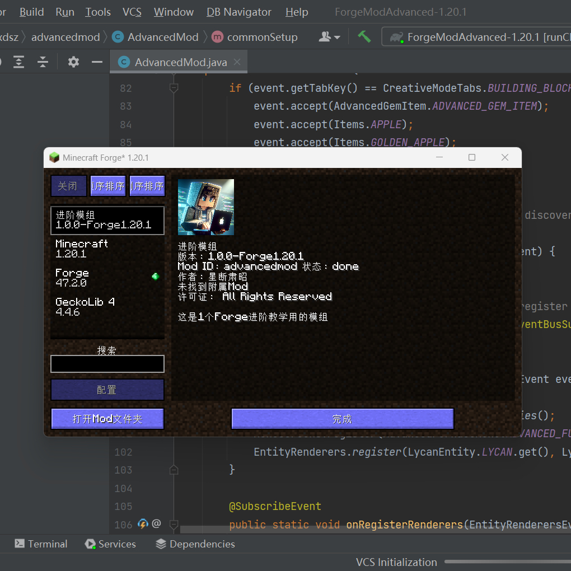Collapse fold marker at line 106
The width and height of the screenshot is (571, 571).
[x=174, y=525]
